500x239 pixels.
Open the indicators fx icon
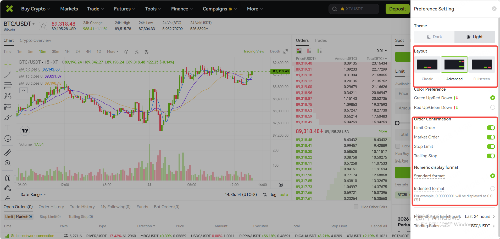pos(136,52)
